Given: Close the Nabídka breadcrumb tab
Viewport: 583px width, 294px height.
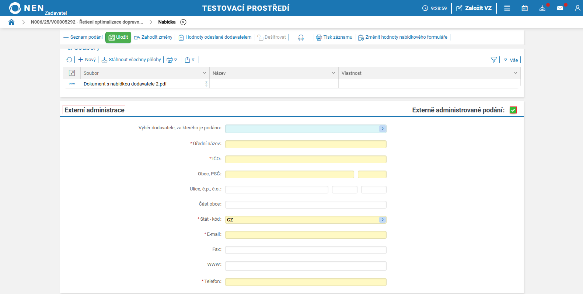Looking at the screenshot, I should click(183, 22).
